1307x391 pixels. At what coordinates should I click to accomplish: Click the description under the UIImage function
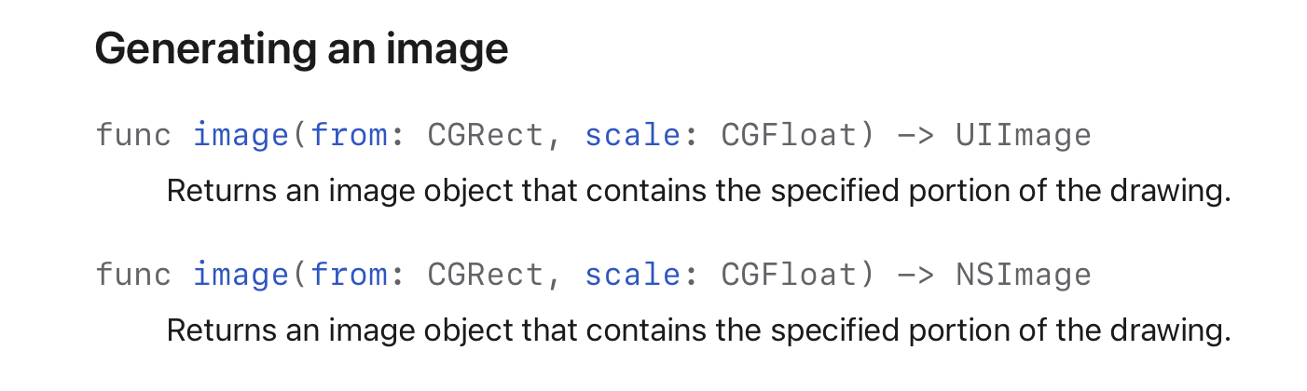pos(698,191)
